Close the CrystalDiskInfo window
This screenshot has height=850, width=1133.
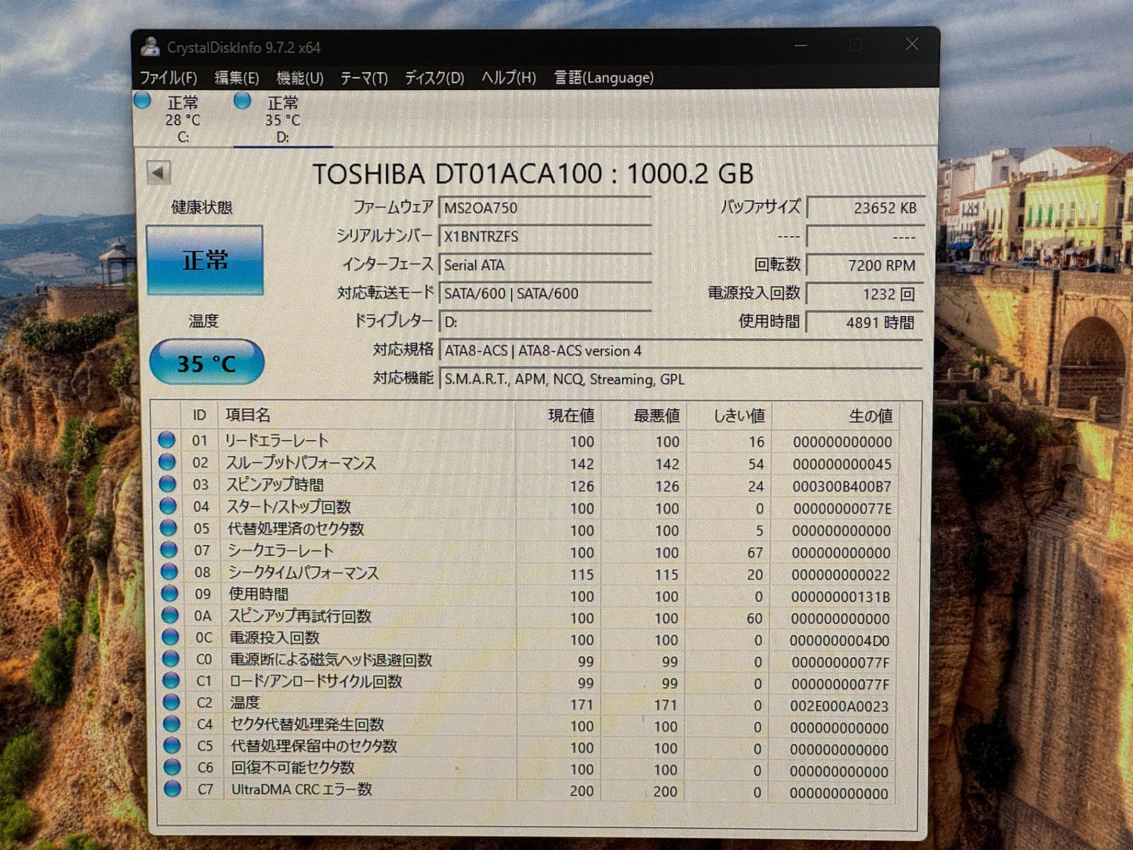911,44
